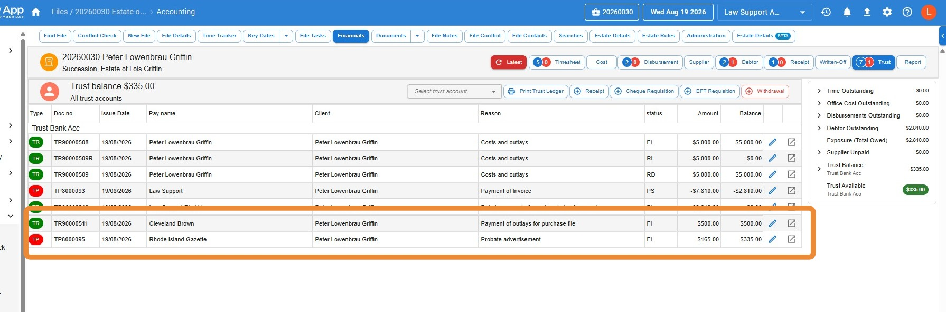Open Conflict Check
946x312 pixels.
pyautogui.click(x=97, y=36)
